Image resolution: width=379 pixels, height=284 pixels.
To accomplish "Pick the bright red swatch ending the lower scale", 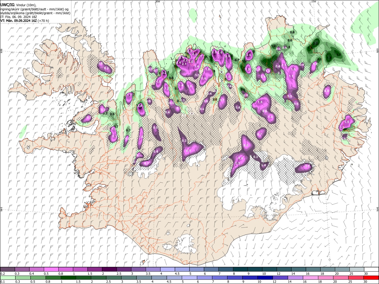I will (x=371, y=277).
